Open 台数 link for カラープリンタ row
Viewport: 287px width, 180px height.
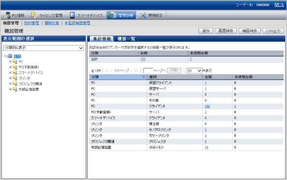click(x=205, y=135)
